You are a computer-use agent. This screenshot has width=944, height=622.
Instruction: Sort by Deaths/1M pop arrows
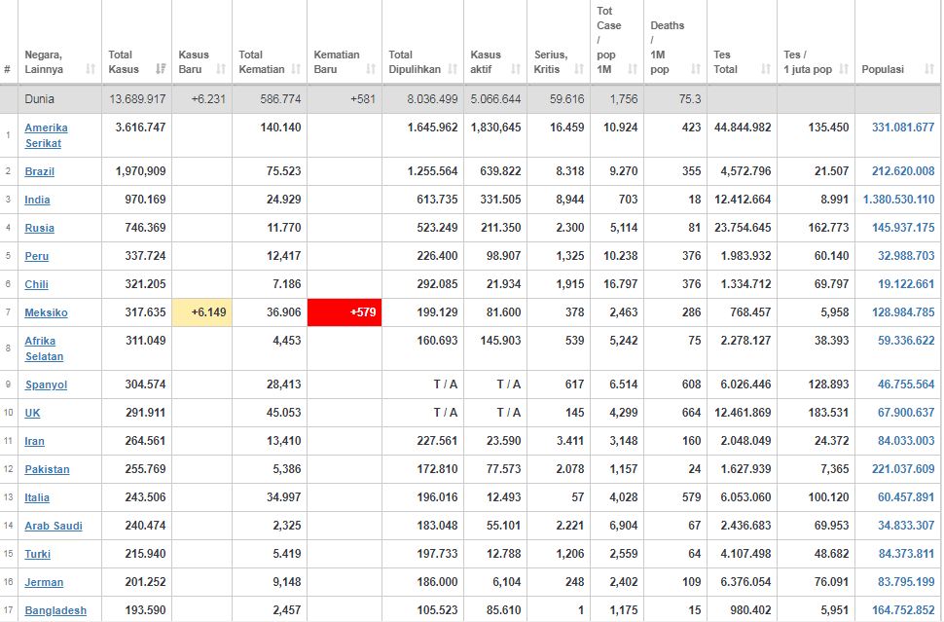696,69
